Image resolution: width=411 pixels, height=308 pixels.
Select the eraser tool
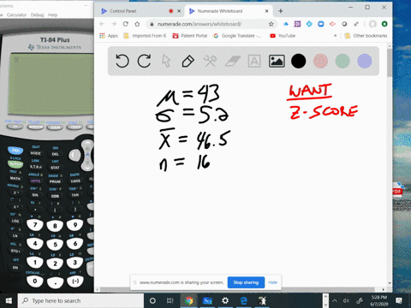pyautogui.click(x=232, y=61)
